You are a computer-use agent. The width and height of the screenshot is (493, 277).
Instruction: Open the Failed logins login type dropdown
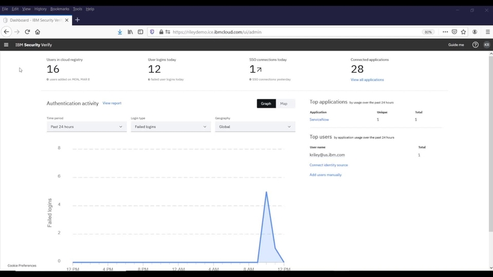[x=170, y=127]
